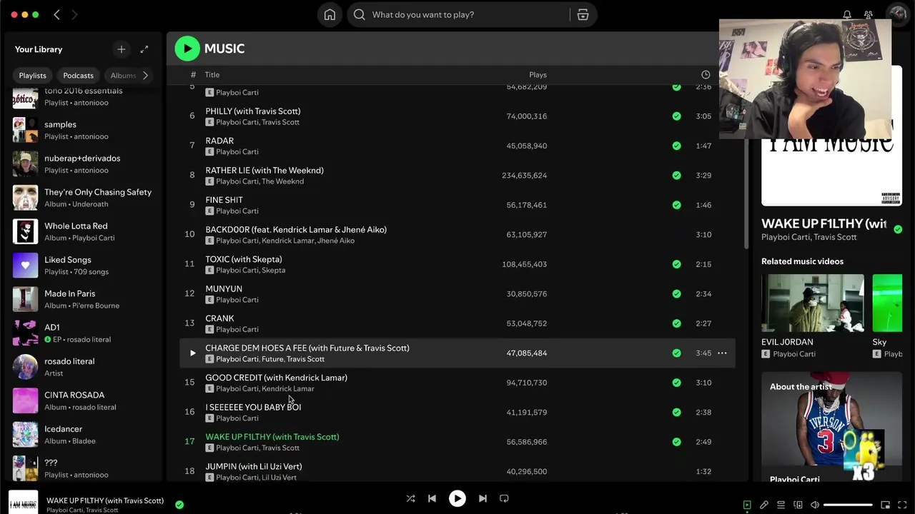This screenshot has height=514, width=915.
Task: Open notifications bell
Action: (847, 14)
